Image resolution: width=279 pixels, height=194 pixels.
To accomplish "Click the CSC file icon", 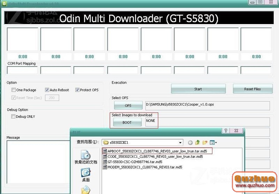I will 105,162.
